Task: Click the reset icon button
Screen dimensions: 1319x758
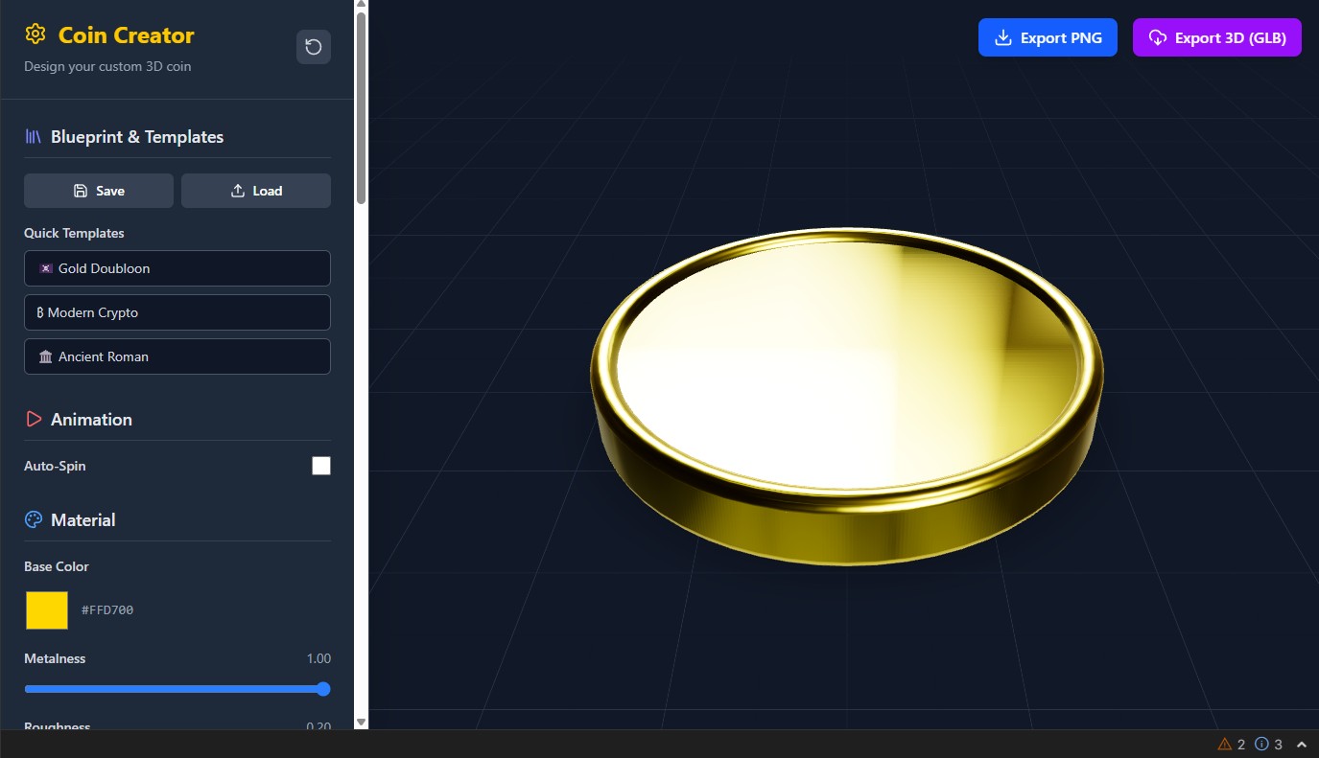Action: coord(314,47)
